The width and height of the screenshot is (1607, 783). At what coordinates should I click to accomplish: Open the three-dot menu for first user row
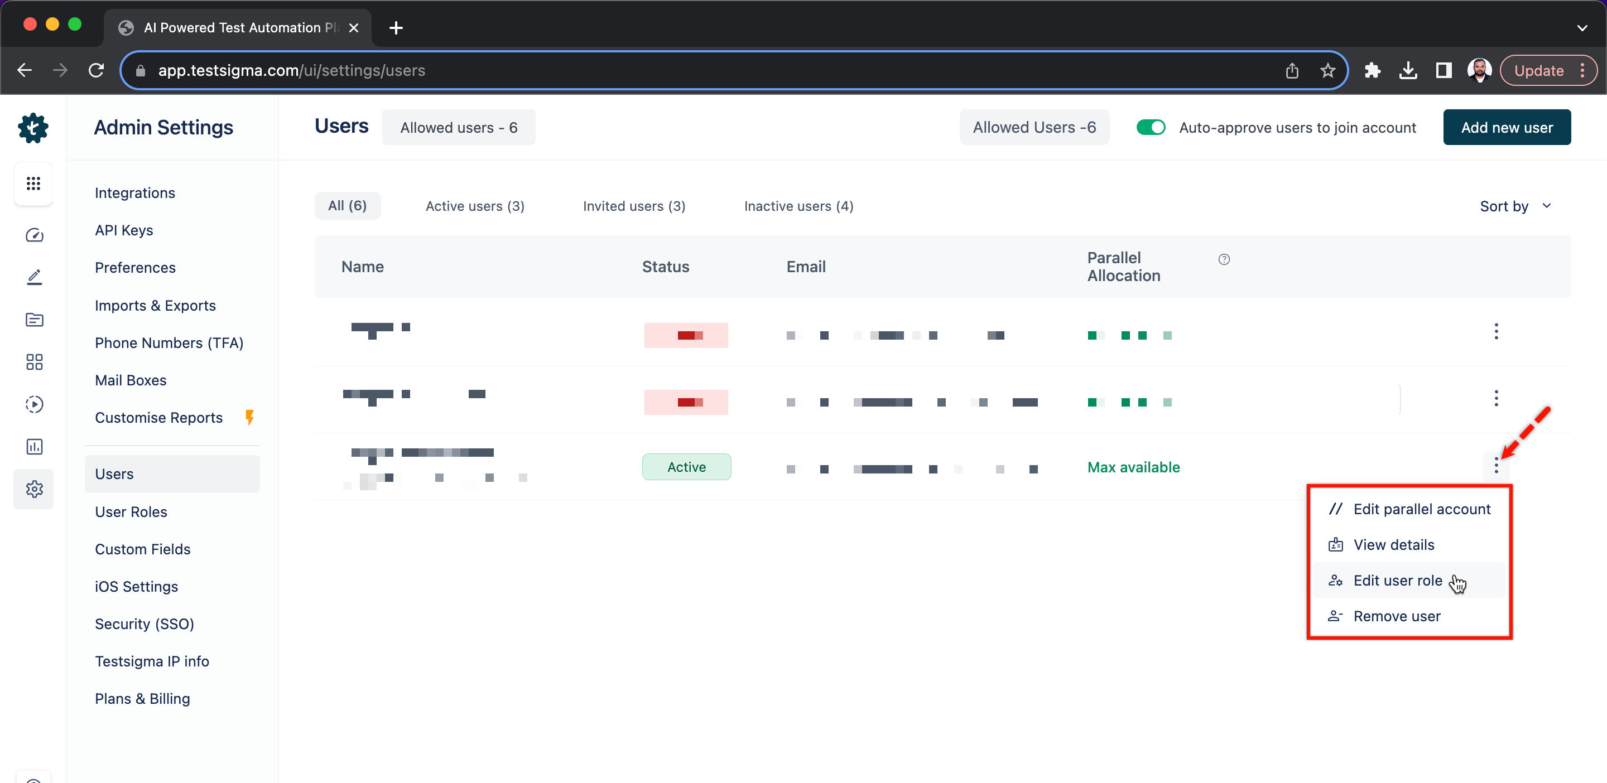[1496, 331]
